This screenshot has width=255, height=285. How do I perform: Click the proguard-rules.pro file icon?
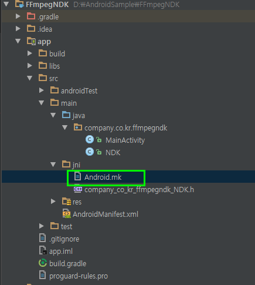pyautogui.click(x=43, y=275)
